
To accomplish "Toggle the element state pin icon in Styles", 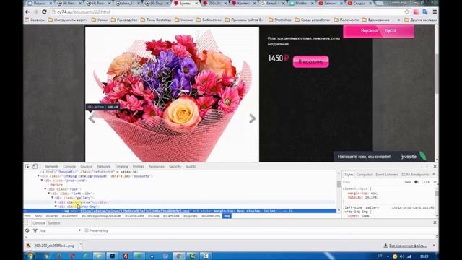I will pos(416,182).
